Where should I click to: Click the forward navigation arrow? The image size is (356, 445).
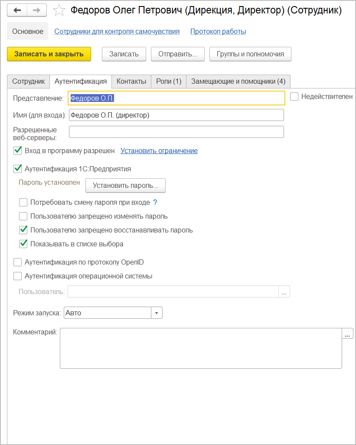click(x=37, y=10)
